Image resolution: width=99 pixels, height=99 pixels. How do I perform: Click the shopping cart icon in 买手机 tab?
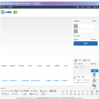point(84,60)
